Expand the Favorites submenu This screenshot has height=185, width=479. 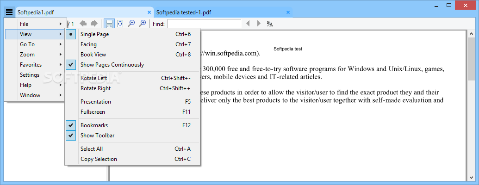coord(35,65)
